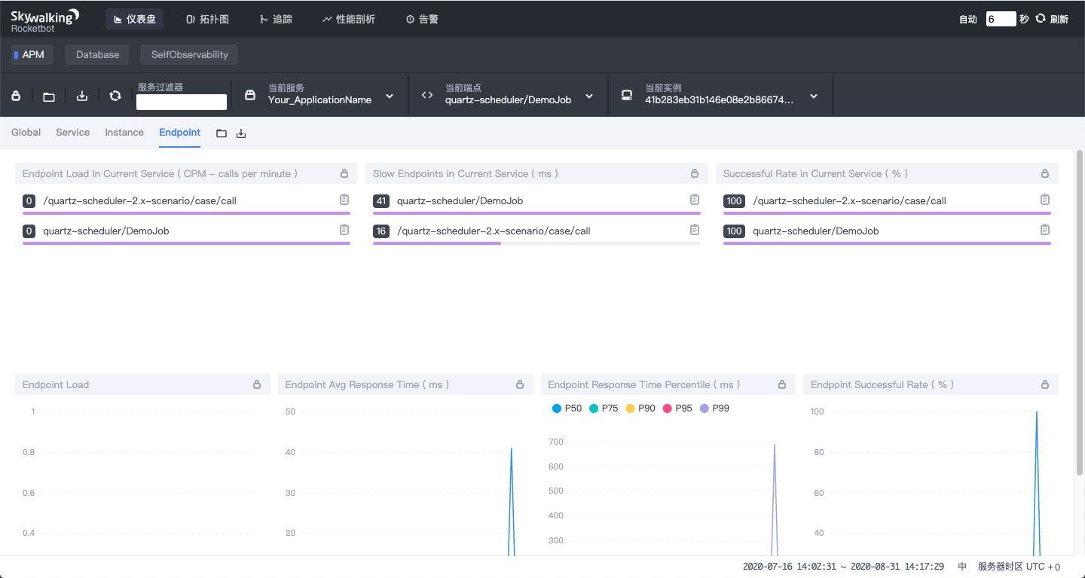The height and width of the screenshot is (578, 1085).
Task: Click the folder import icon in toolbar
Action: point(49,96)
